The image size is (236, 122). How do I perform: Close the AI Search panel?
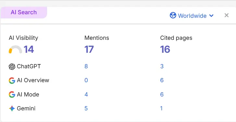tap(227, 15)
